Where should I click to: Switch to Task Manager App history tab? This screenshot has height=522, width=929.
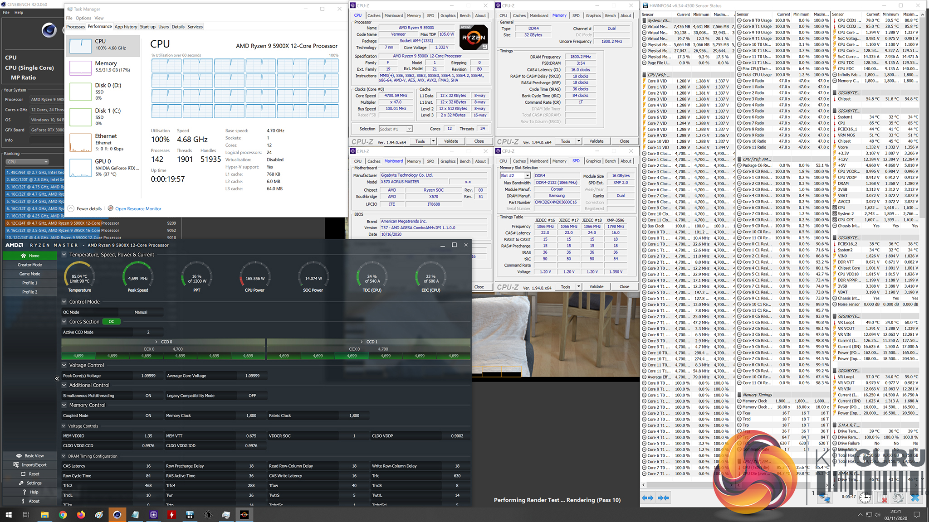(126, 27)
